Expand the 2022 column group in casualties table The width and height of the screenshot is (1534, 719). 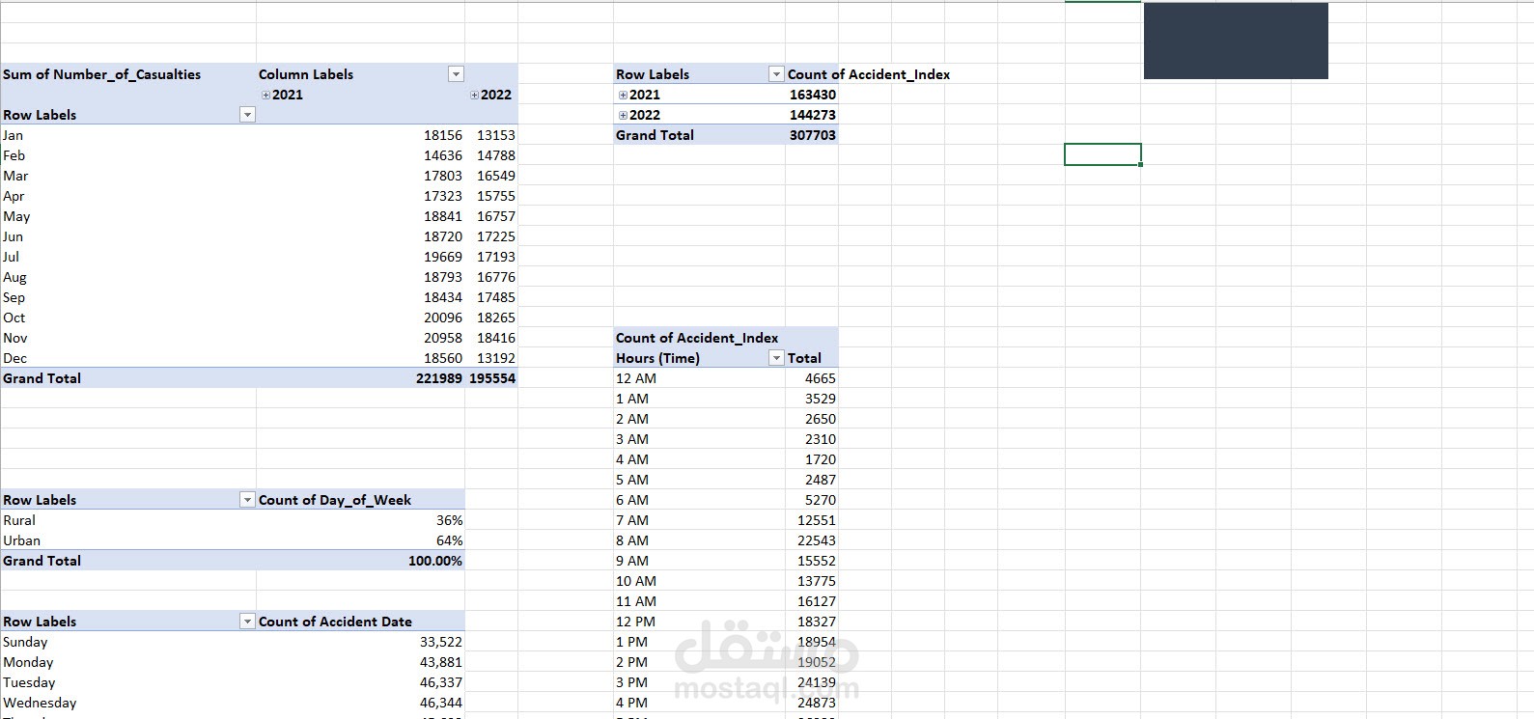point(474,95)
